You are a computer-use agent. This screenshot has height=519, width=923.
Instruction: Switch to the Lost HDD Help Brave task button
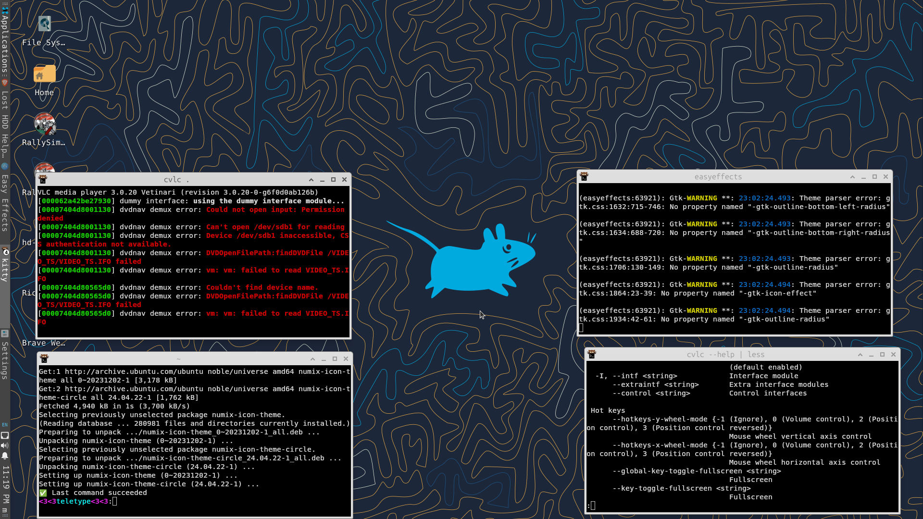pyautogui.click(x=5, y=119)
